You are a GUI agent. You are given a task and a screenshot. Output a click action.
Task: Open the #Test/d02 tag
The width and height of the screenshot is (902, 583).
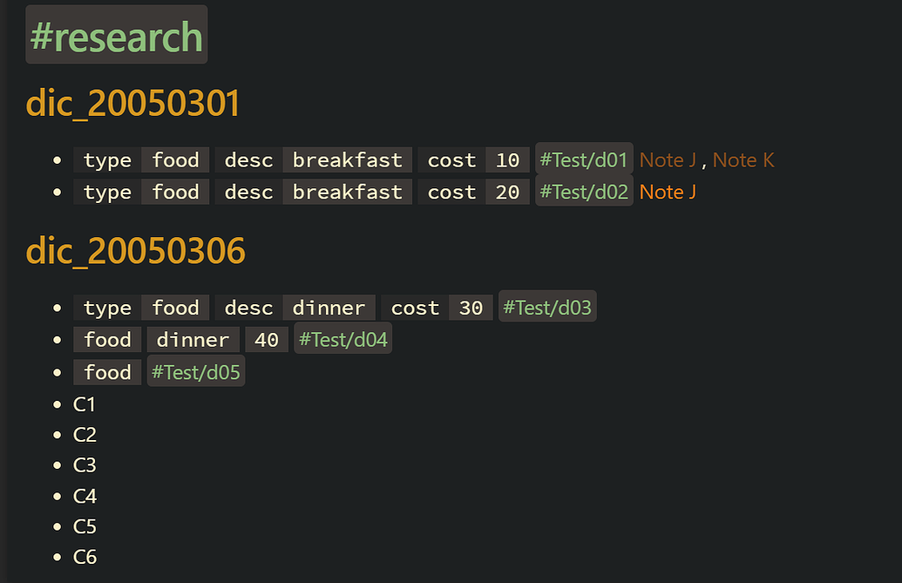coord(584,192)
